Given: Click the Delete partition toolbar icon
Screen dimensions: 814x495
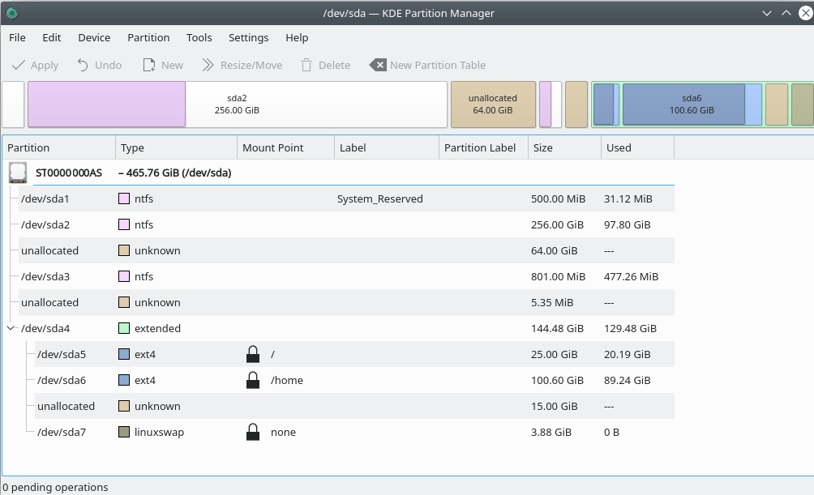Looking at the screenshot, I should click(306, 65).
